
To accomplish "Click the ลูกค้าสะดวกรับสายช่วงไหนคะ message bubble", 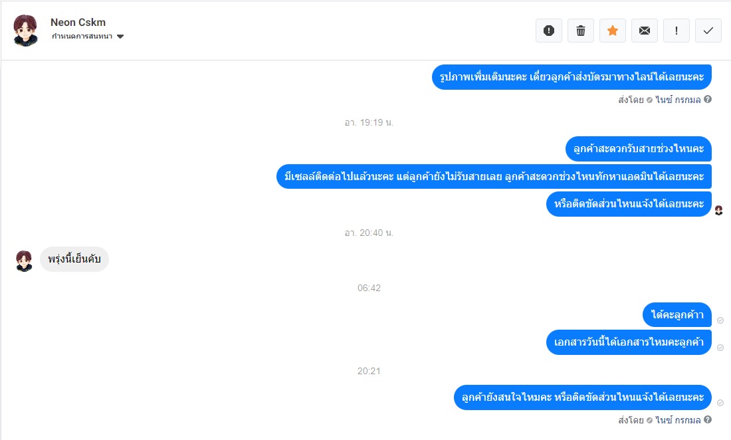I will coord(638,149).
